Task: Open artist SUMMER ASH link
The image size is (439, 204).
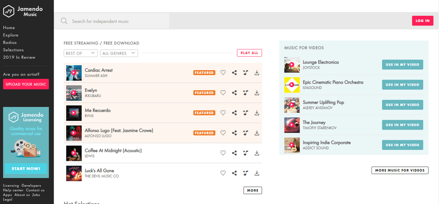Action: pyautogui.click(x=96, y=76)
